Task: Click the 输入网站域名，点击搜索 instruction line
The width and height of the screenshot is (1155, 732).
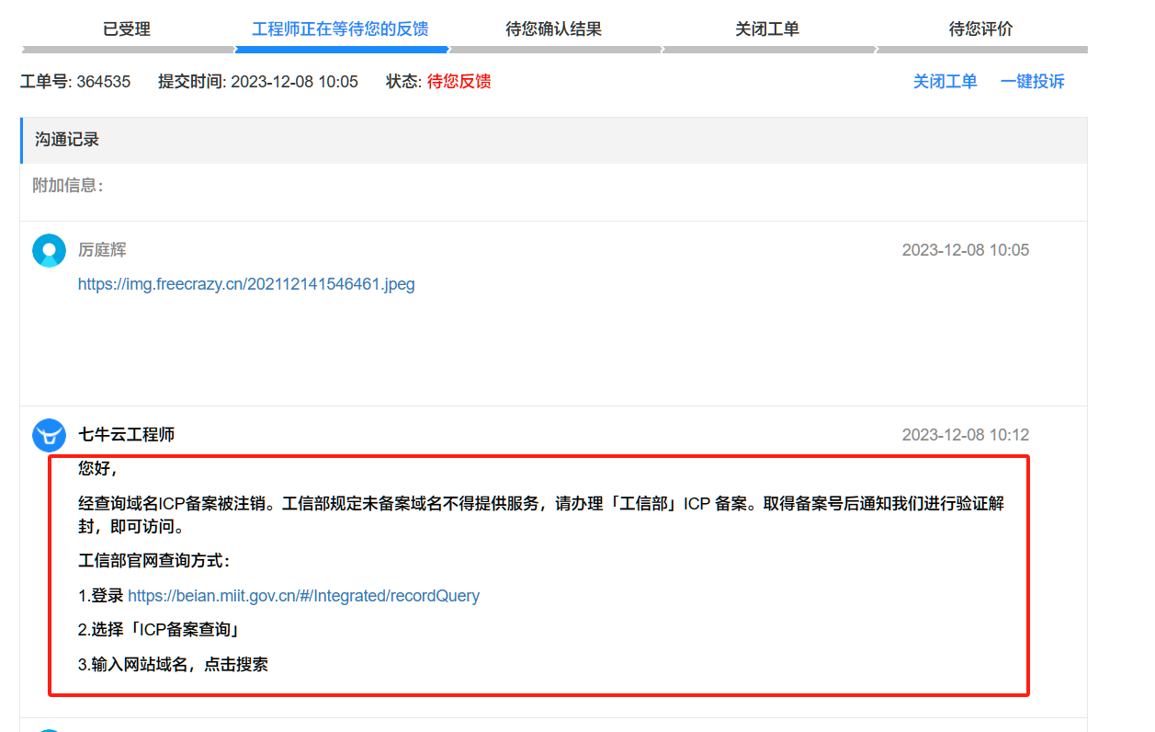Action: tap(173, 664)
